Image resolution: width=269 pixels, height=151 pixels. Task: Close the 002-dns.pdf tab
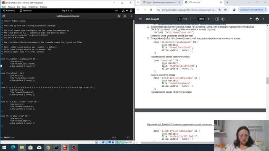coord(221,3)
